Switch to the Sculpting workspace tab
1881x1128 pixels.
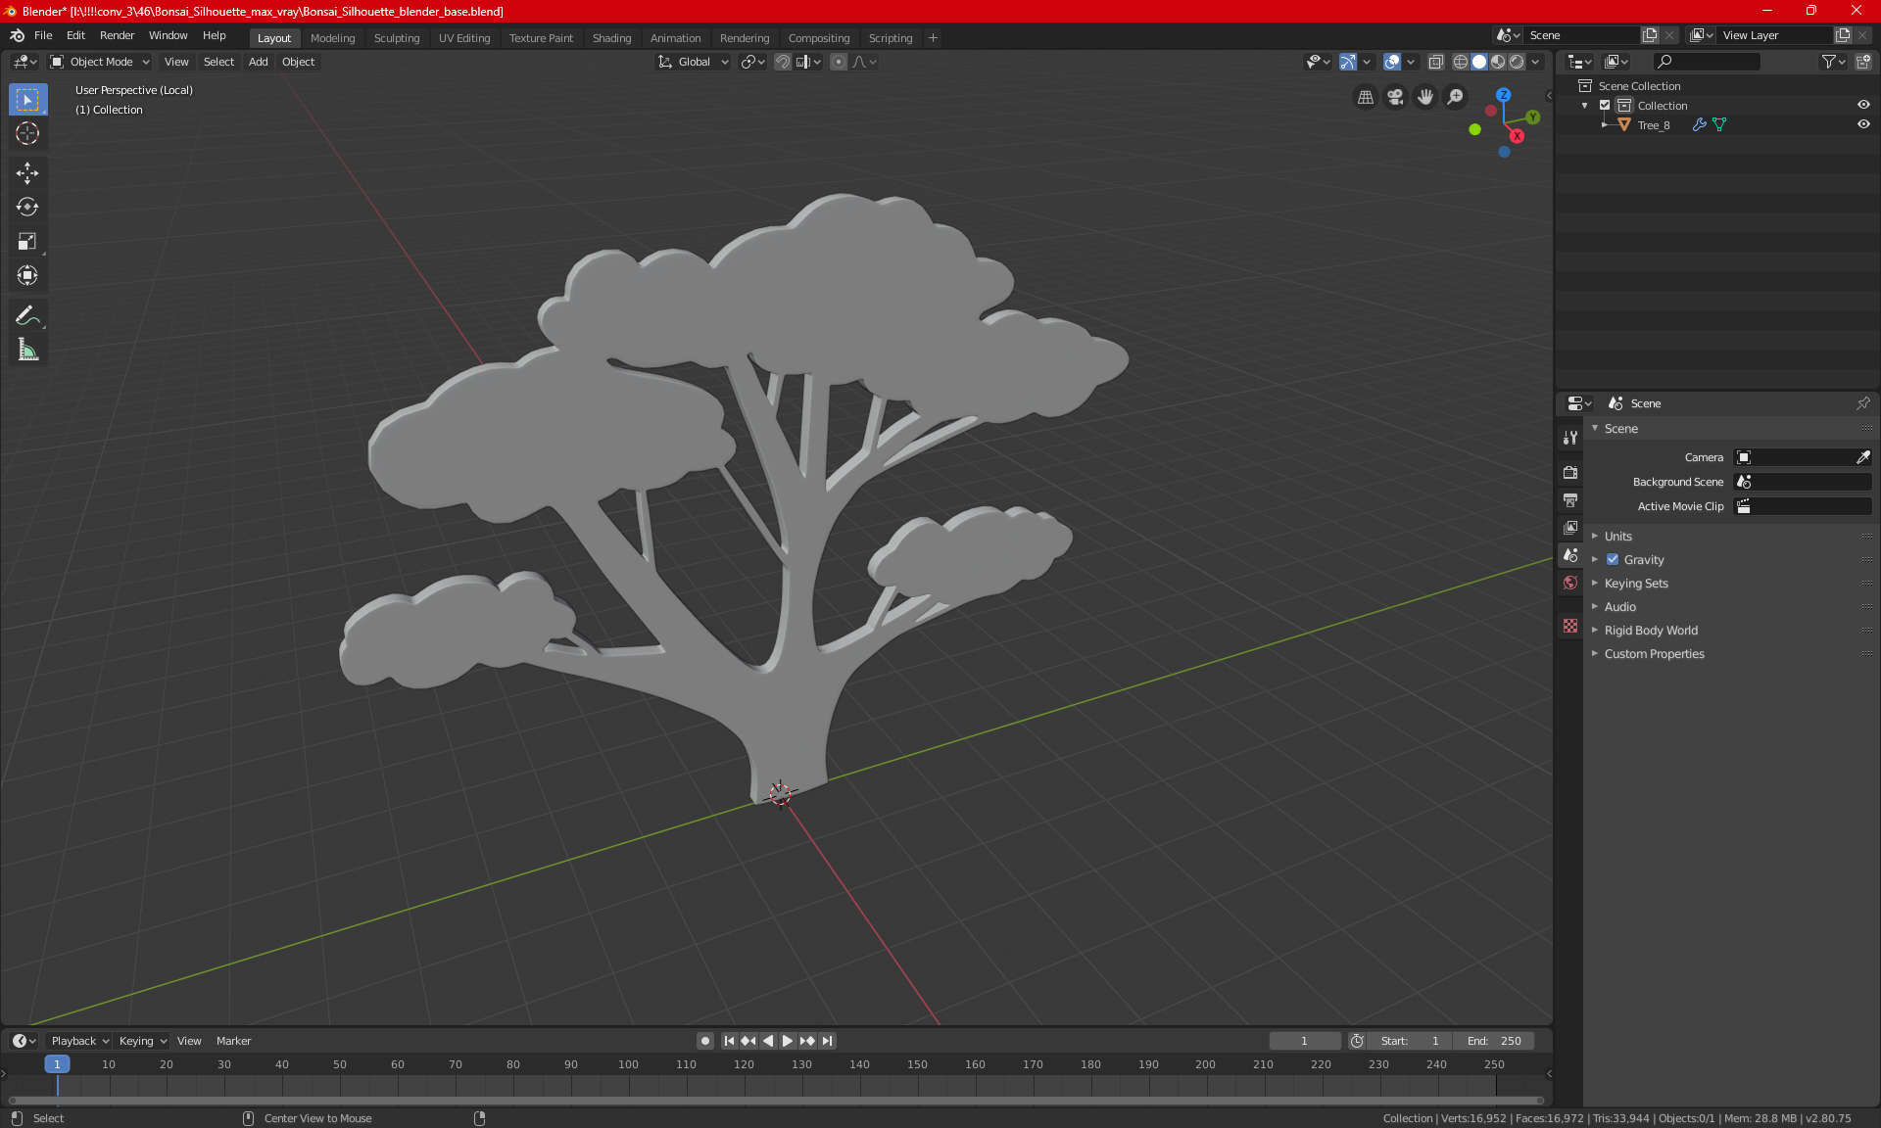[x=396, y=38]
